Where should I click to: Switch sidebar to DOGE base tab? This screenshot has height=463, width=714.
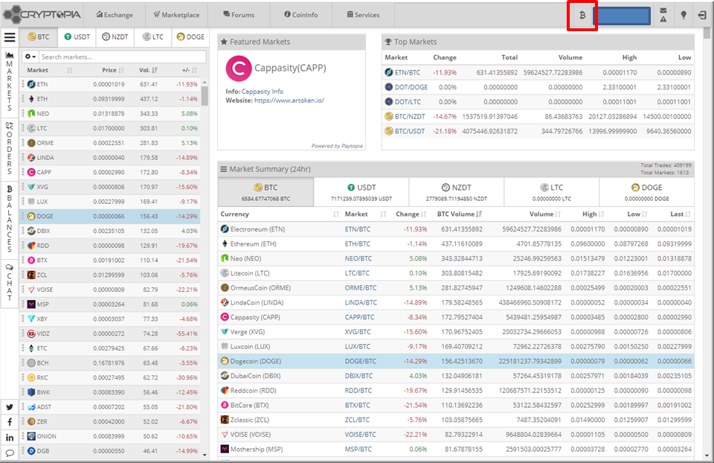point(190,37)
